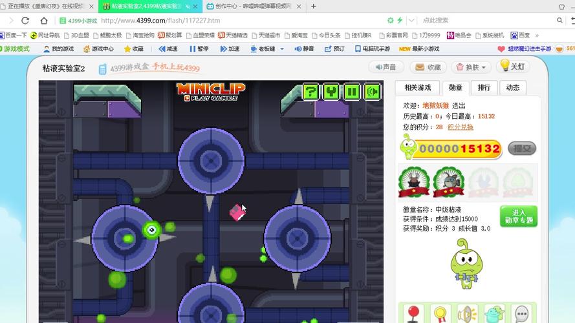Select the first bull medal badge
Screen dimensions: 575x323
click(414, 182)
